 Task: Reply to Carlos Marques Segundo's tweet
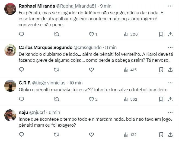(x=22, y=70)
